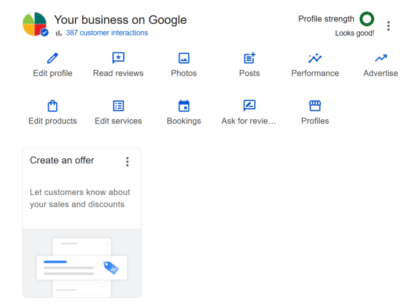Open the Edit products shopping bag icon
The image size is (417, 306).
[53, 105]
